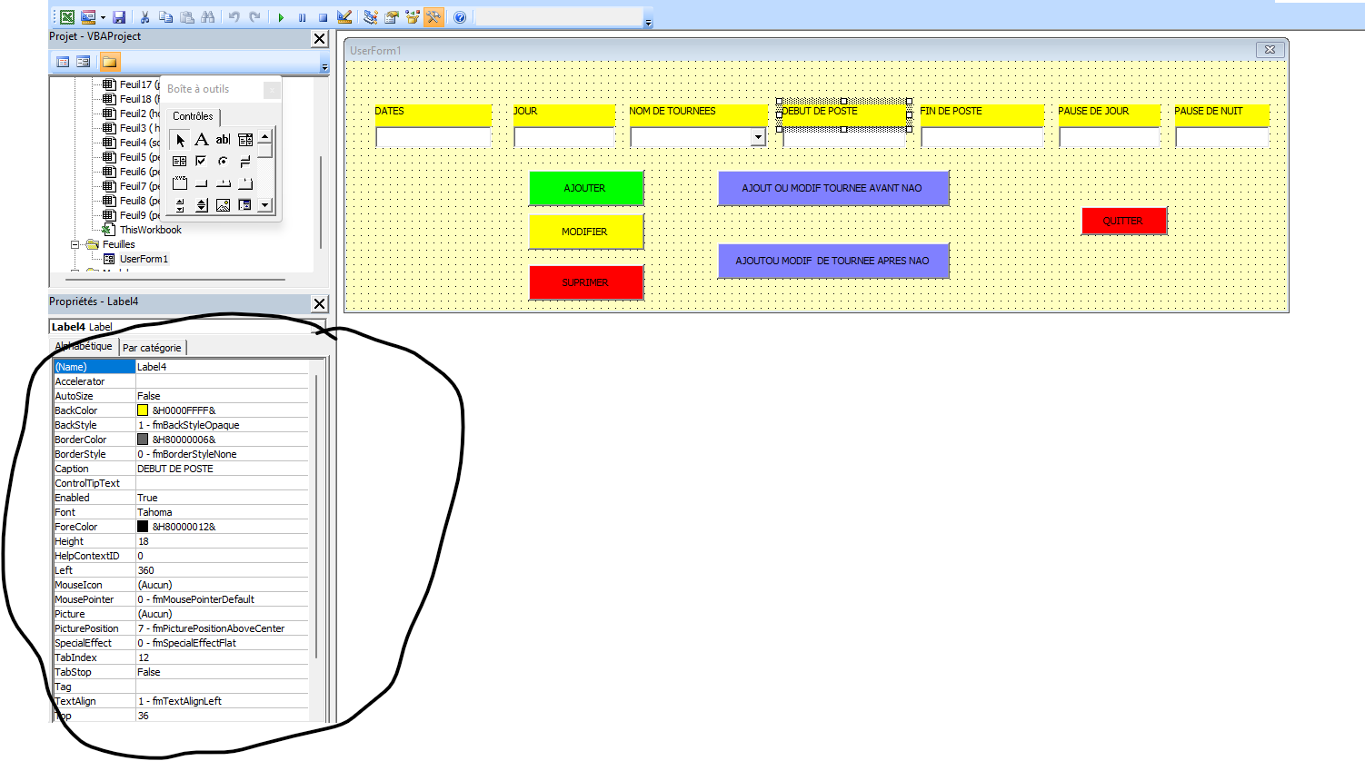The height and width of the screenshot is (761, 1365).
Task: Click AJOUT OU MODIF TOURNEE AVANT NAO
Action: (833, 188)
